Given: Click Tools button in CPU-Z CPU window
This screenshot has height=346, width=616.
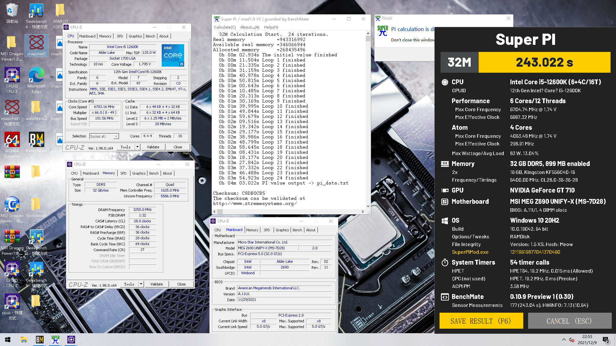Looking at the screenshot, I should click(125, 147).
